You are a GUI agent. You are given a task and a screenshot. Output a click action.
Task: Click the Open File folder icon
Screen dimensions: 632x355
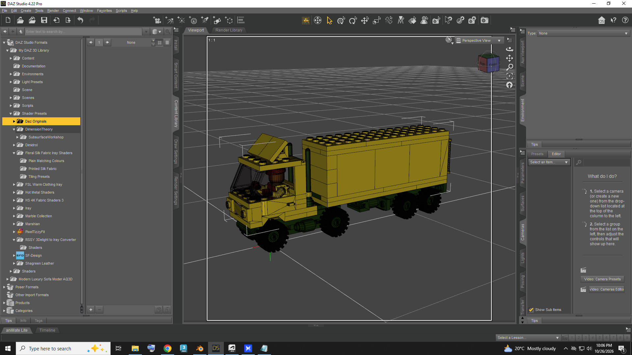[20, 20]
